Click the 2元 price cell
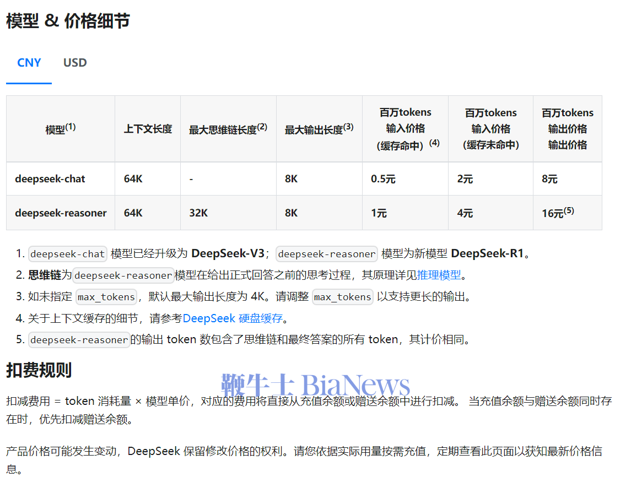Viewport: 631px width, 482px height. tap(490, 179)
